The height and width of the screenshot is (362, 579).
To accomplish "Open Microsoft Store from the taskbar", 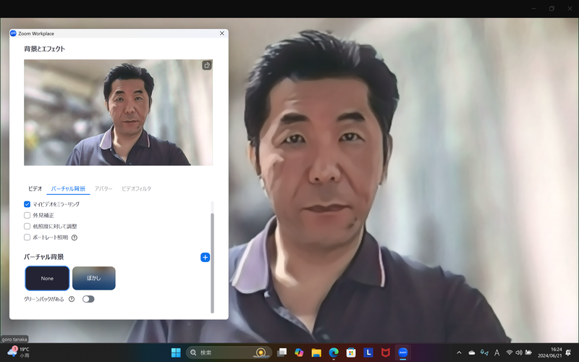I will coord(351,353).
